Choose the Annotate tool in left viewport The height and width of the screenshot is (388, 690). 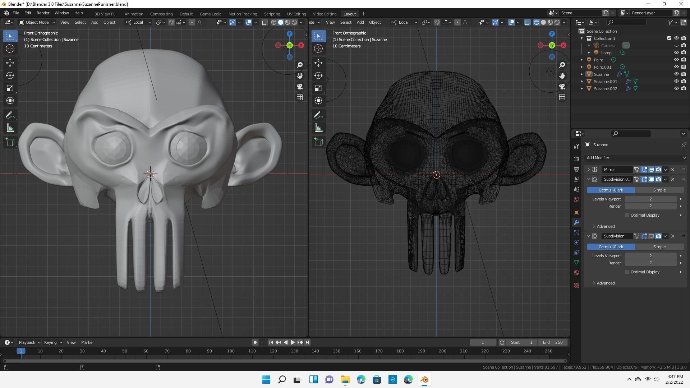(10, 115)
